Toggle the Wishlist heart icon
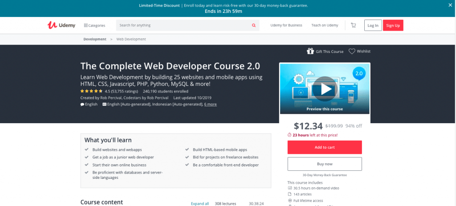 pos(352,52)
